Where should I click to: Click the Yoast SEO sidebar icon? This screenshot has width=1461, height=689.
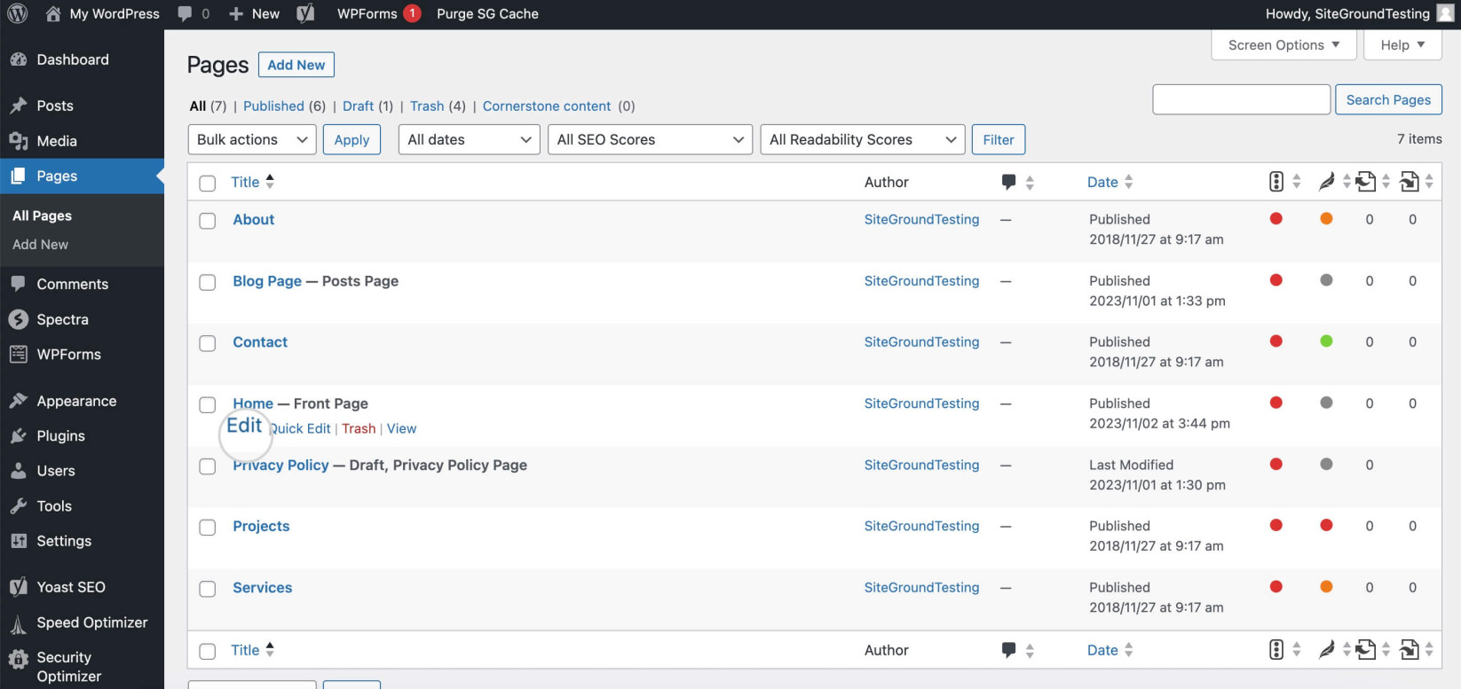(x=19, y=587)
